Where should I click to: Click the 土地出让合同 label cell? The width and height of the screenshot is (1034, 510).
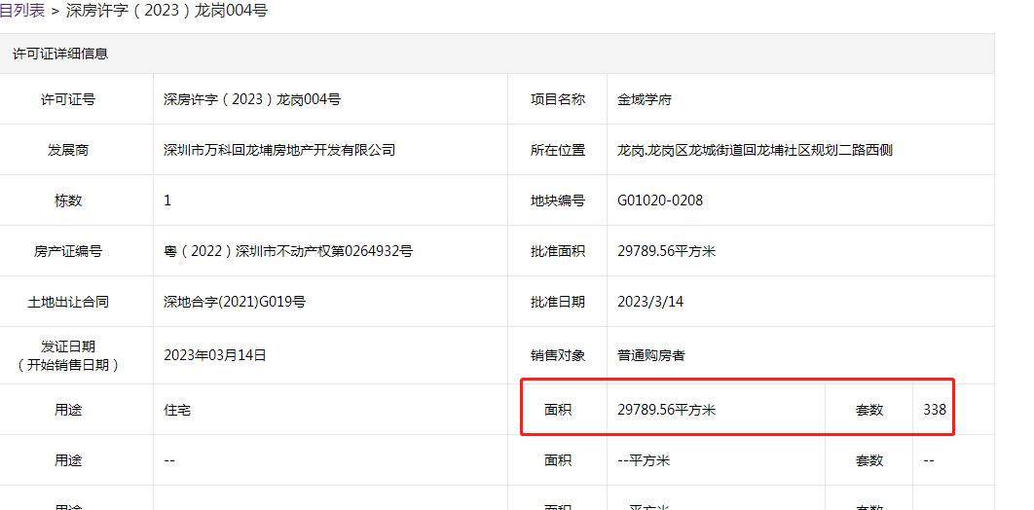tap(68, 302)
